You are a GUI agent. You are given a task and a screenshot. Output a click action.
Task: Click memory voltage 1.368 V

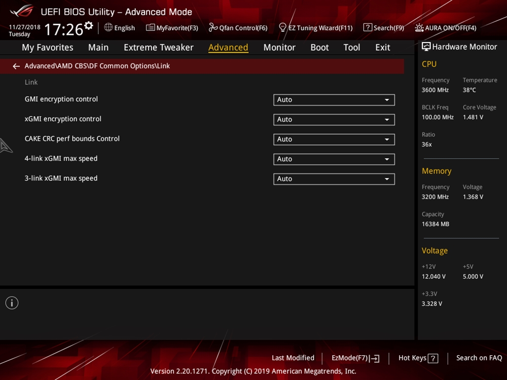click(473, 197)
